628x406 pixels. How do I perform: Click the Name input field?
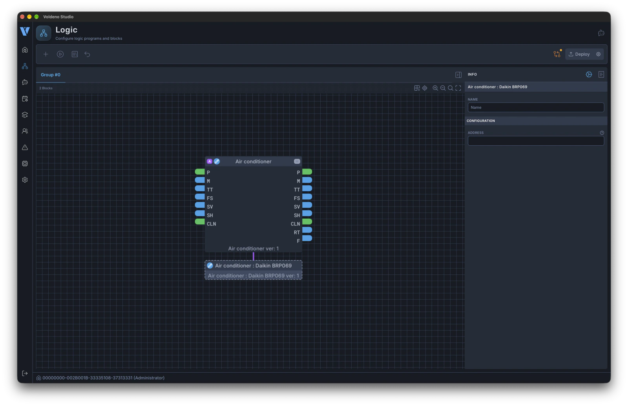[536, 107]
